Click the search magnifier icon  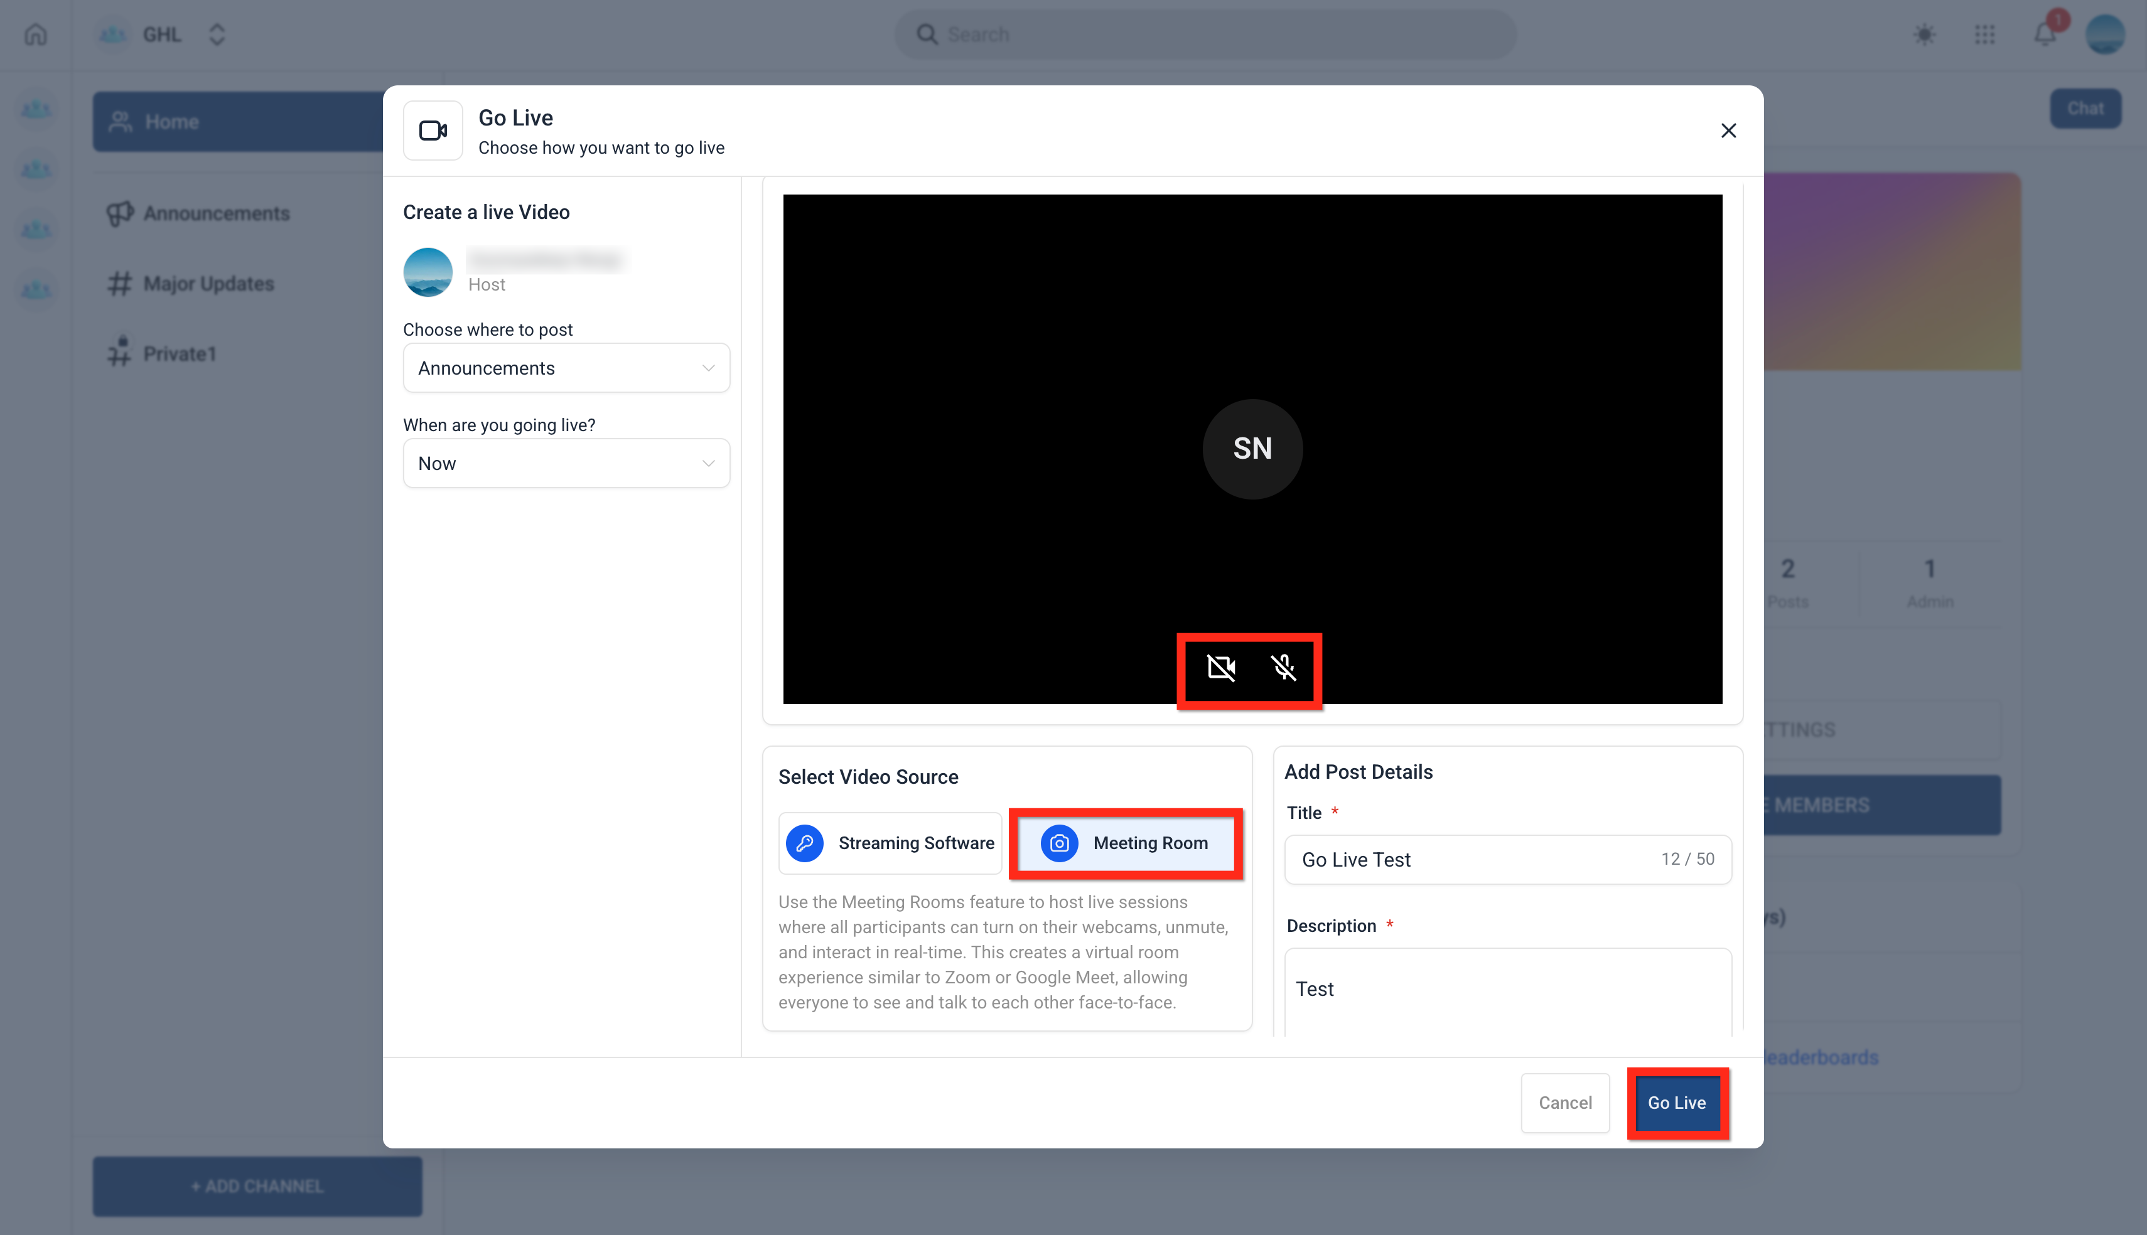(927, 34)
